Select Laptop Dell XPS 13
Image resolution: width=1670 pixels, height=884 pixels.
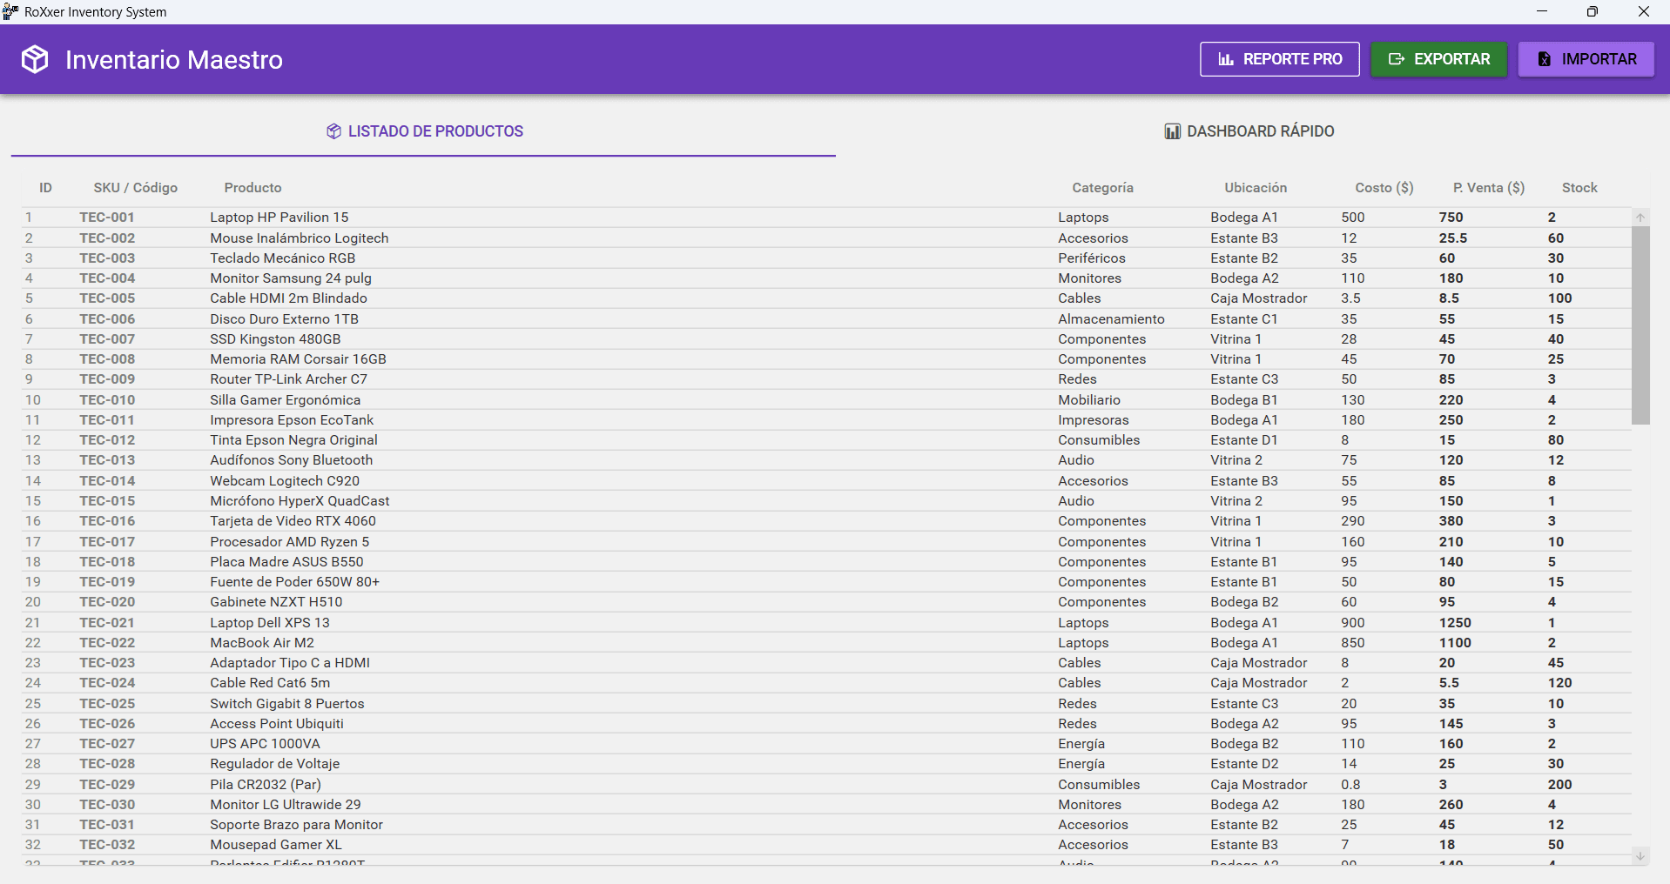(x=270, y=623)
